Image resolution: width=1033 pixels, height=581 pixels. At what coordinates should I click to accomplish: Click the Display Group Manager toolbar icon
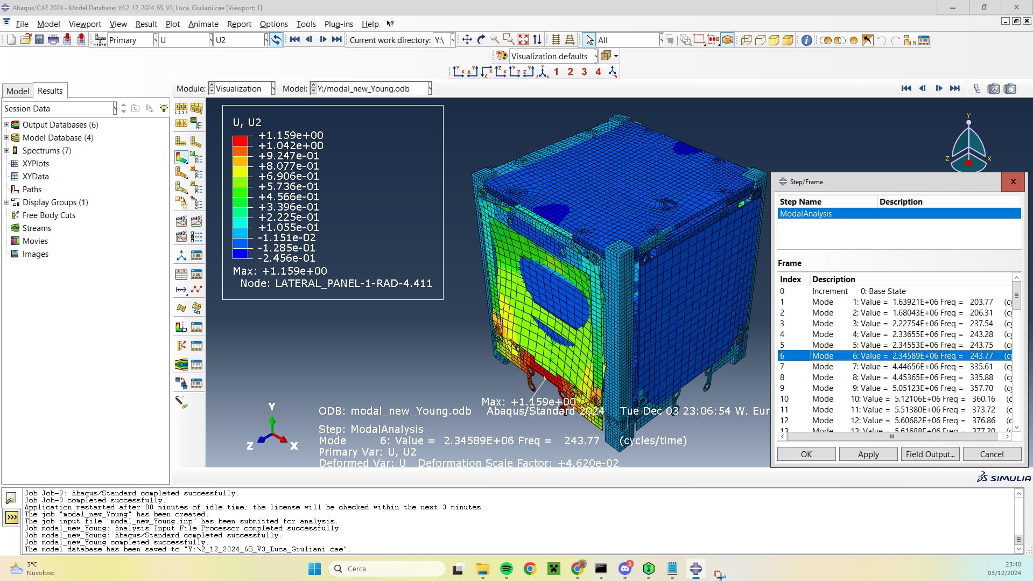[924, 40]
